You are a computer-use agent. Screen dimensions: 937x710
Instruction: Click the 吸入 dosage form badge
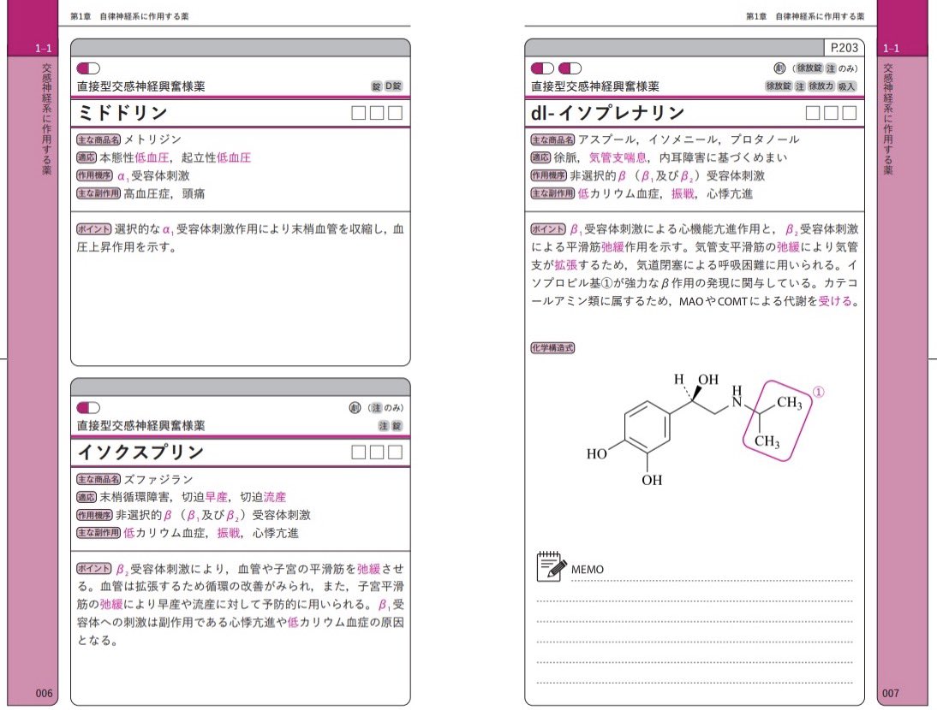click(x=846, y=86)
